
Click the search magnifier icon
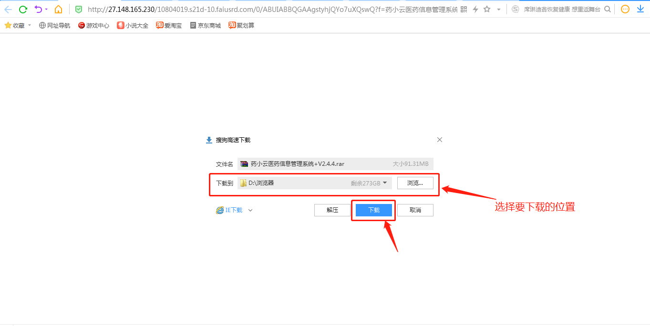point(607,9)
